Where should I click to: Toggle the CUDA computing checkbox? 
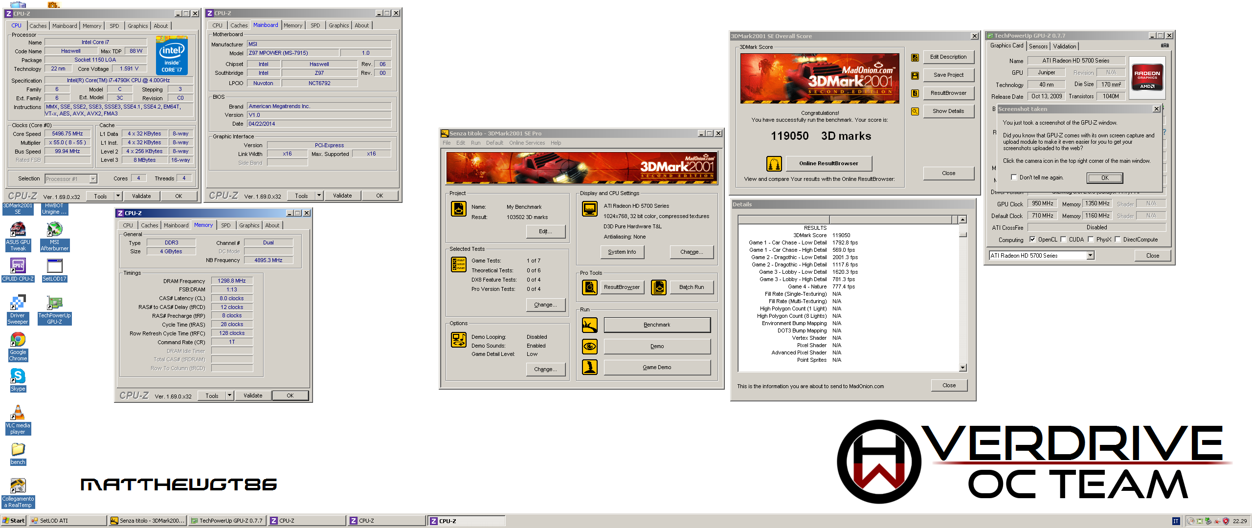1063,240
